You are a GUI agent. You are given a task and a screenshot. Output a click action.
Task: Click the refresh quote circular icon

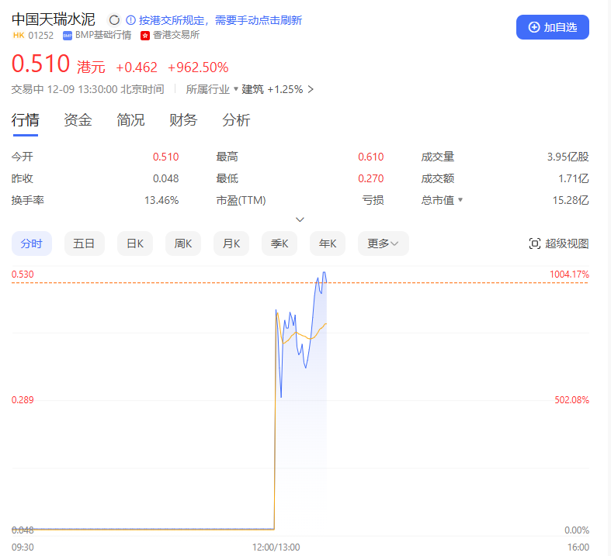click(114, 20)
